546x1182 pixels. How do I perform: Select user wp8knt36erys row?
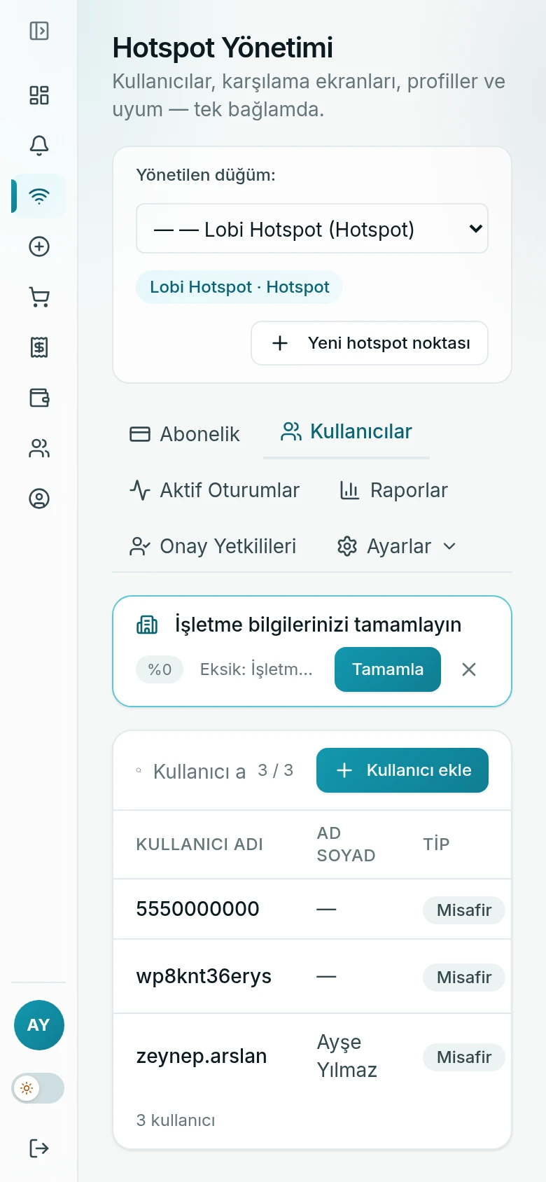click(x=312, y=977)
